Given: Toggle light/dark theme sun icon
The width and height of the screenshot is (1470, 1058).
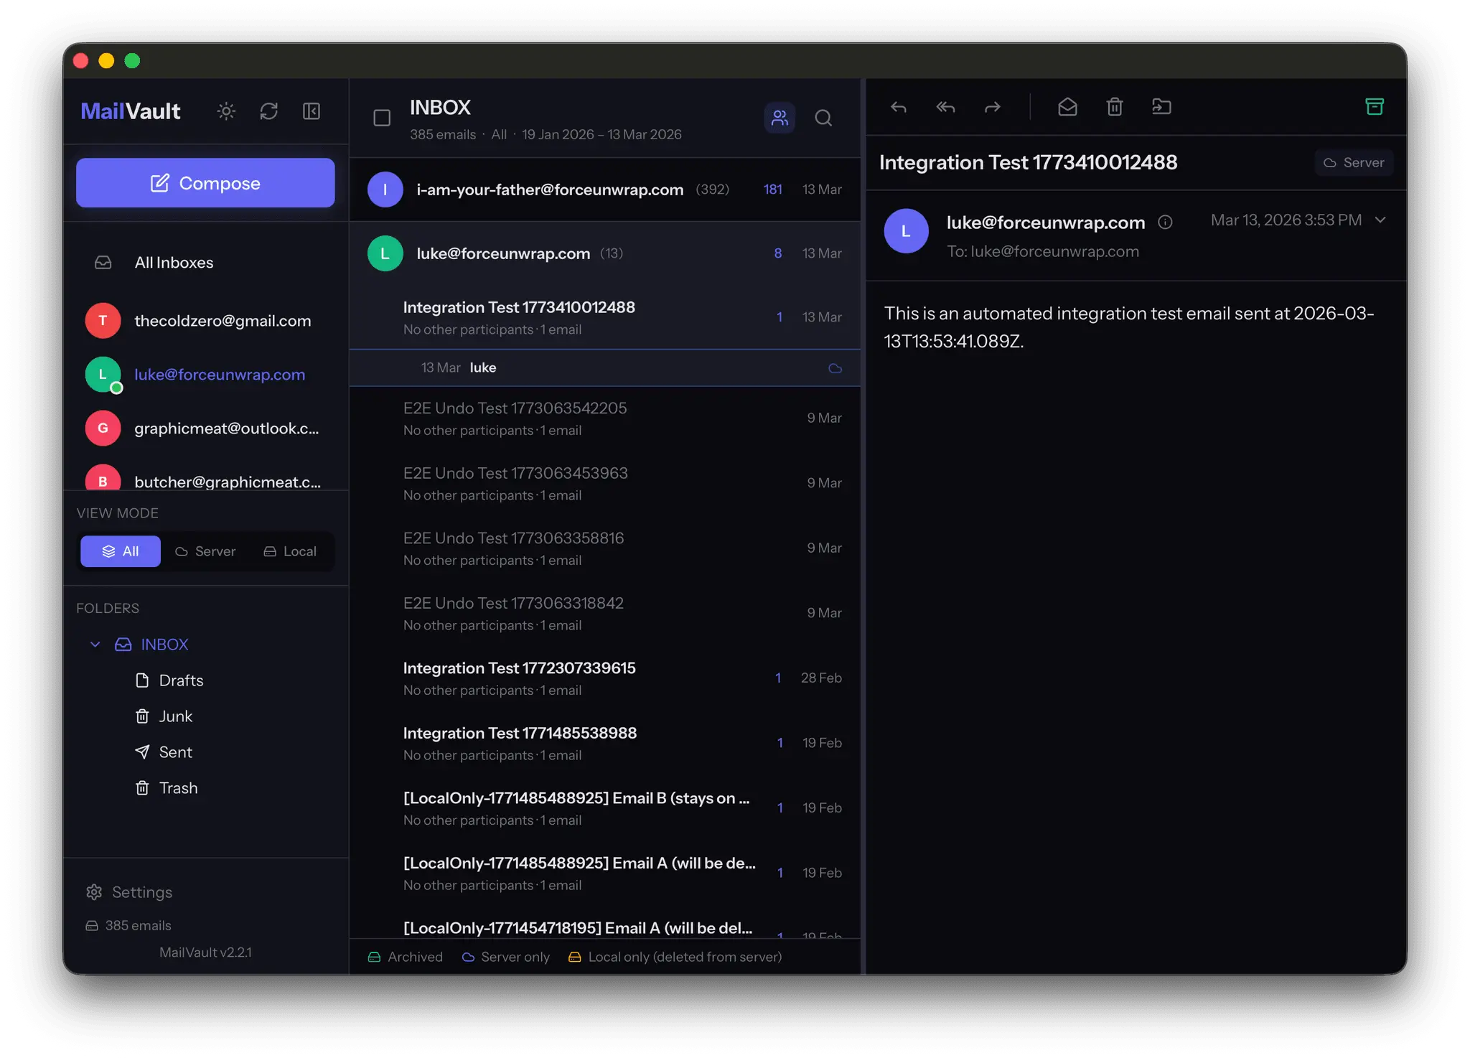Looking at the screenshot, I should coord(226,111).
